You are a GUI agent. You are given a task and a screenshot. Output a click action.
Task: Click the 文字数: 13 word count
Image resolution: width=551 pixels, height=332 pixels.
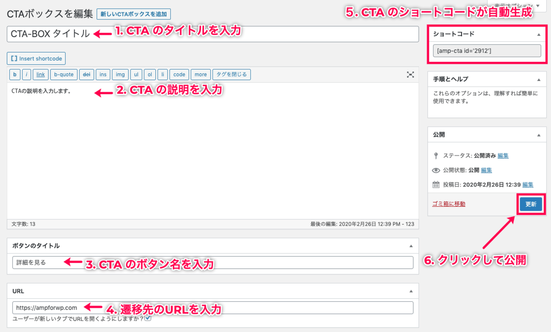point(23,224)
